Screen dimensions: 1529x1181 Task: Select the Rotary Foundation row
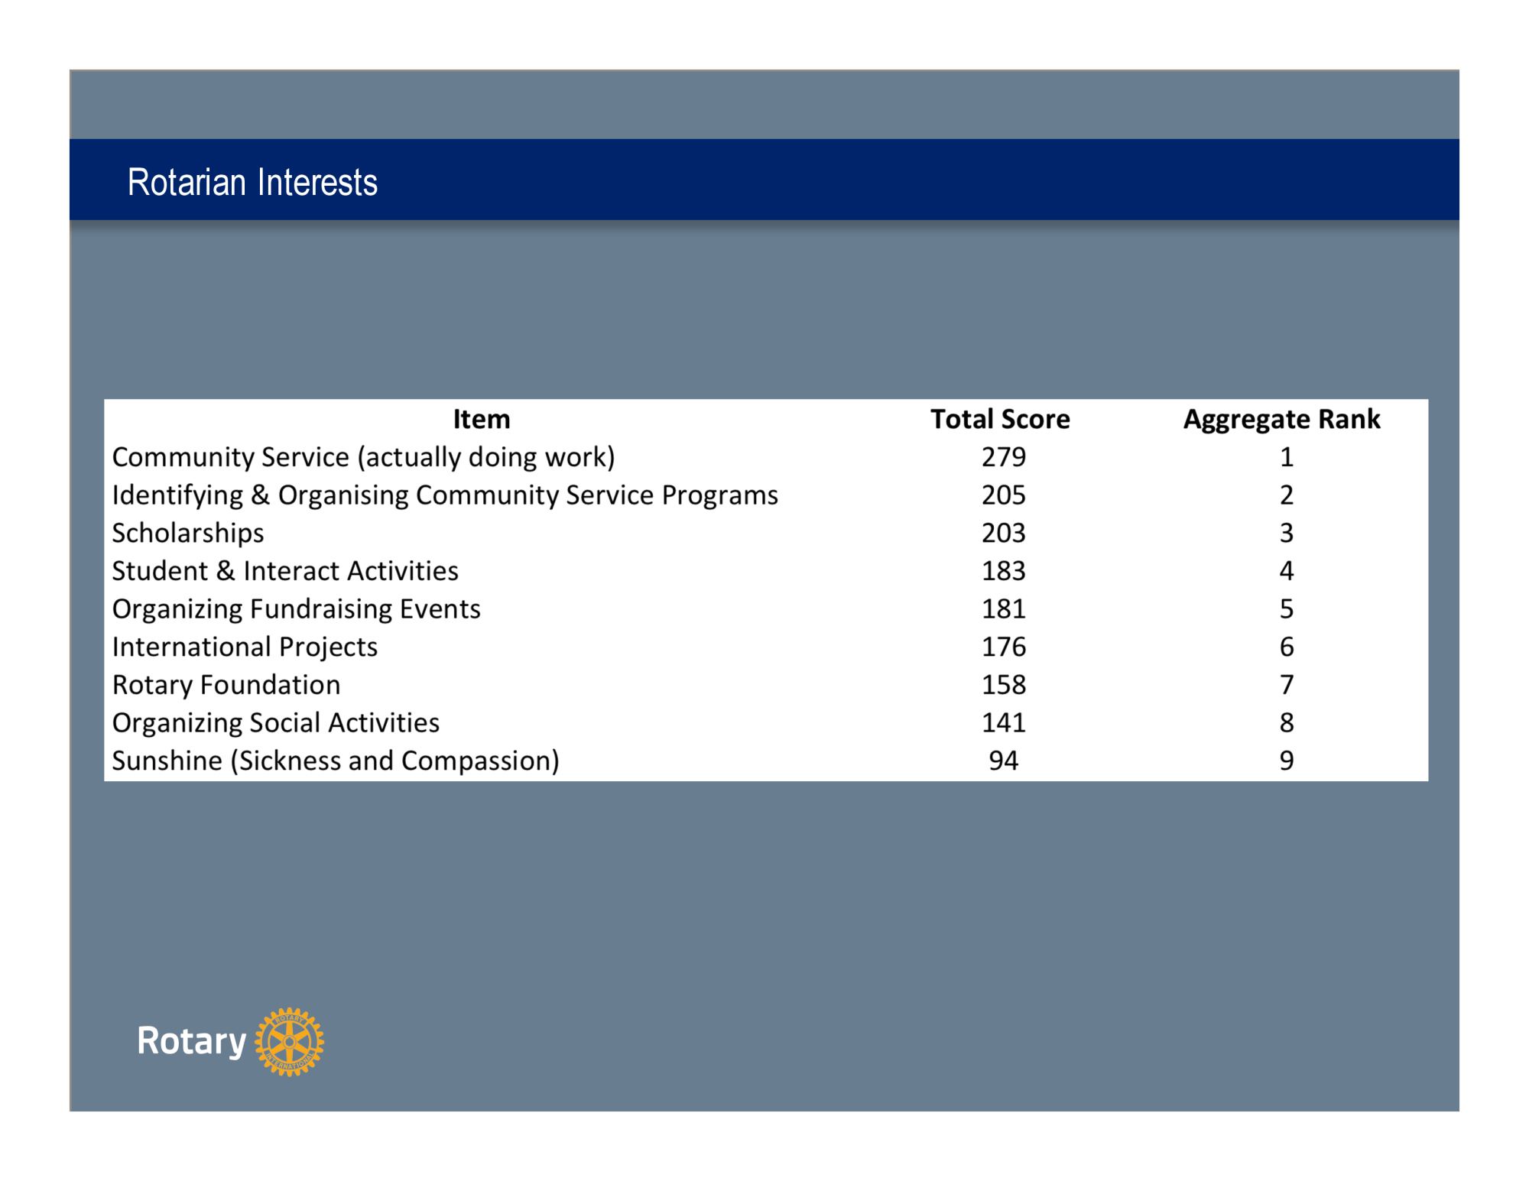point(226,685)
